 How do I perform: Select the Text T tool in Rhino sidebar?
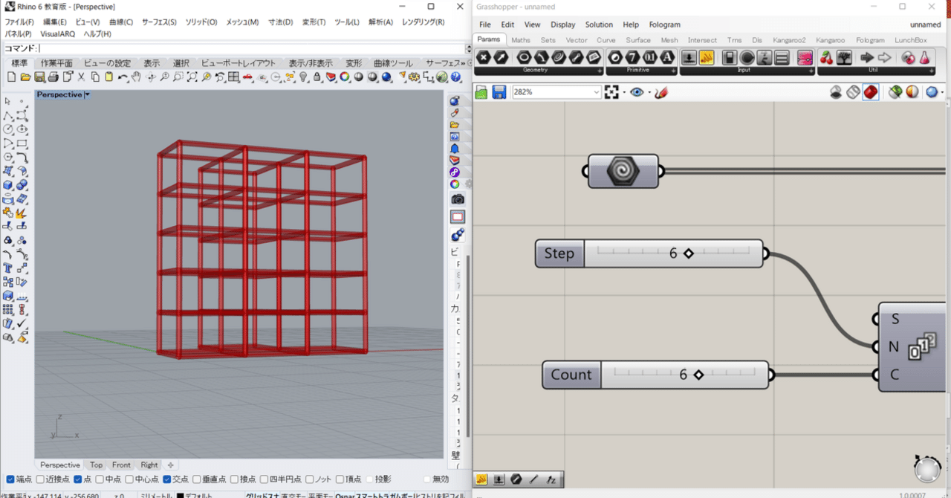(x=7, y=268)
